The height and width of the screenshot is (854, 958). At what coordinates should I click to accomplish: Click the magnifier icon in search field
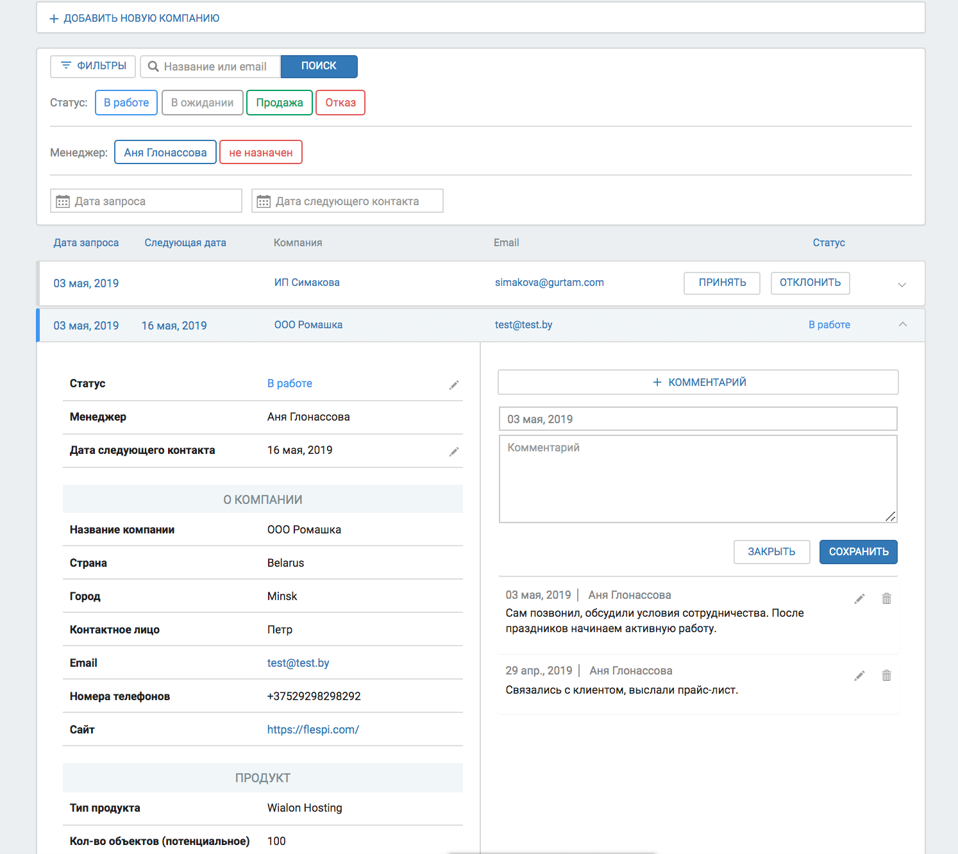pyautogui.click(x=153, y=67)
